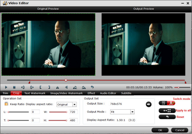Expand Display aspect ratio dropdown

(74, 105)
